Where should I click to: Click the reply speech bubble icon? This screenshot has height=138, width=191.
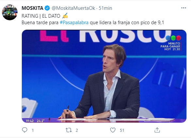[24, 130]
